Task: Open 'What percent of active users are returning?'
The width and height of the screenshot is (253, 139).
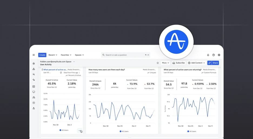Action: [182, 70]
